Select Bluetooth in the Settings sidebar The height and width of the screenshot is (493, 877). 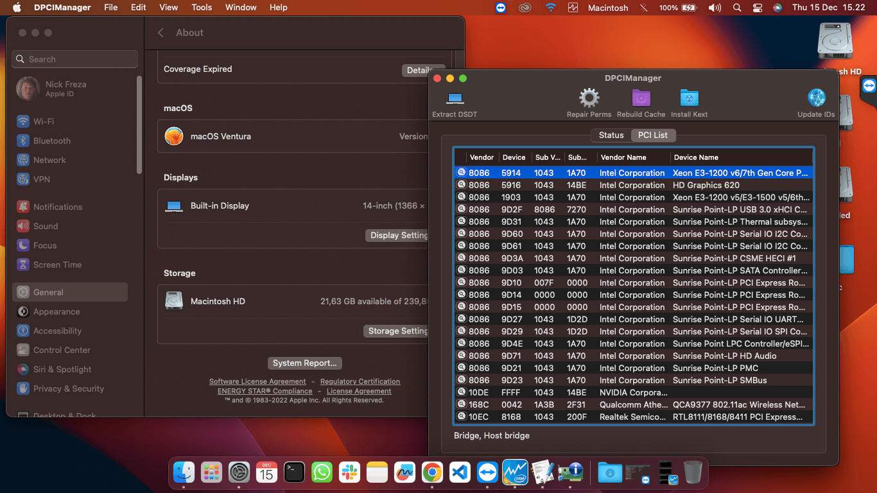(70, 141)
